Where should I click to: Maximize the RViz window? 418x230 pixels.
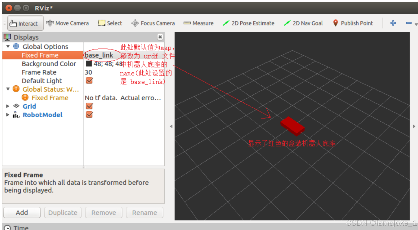tap(26, 8)
